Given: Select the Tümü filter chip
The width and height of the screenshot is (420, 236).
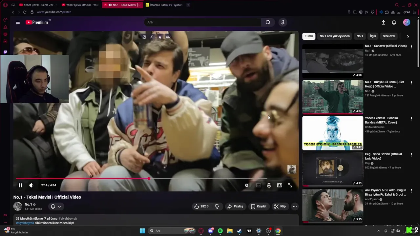Looking at the screenshot, I should (309, 36).
